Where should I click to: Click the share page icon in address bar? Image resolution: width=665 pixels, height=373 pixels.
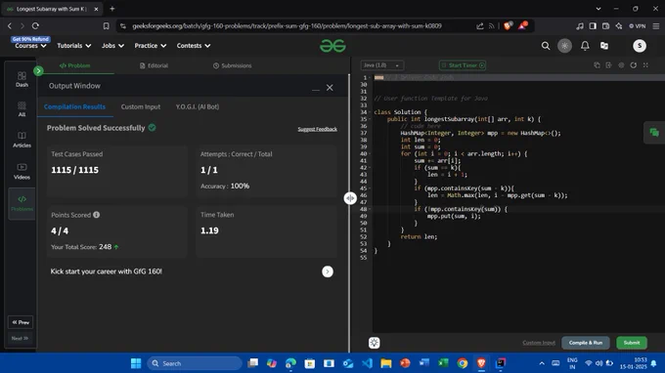coord(479,25)
